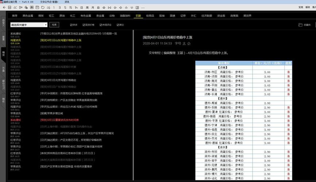316x182 pixels.
Task: Open the holiday announcement 节假日公告 news item
Action: [78, 33]
